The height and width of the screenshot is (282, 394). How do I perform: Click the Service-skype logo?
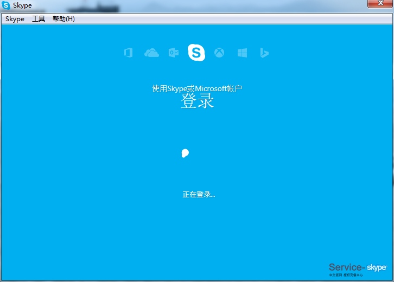pyautogui.click(x=358, y=267)
